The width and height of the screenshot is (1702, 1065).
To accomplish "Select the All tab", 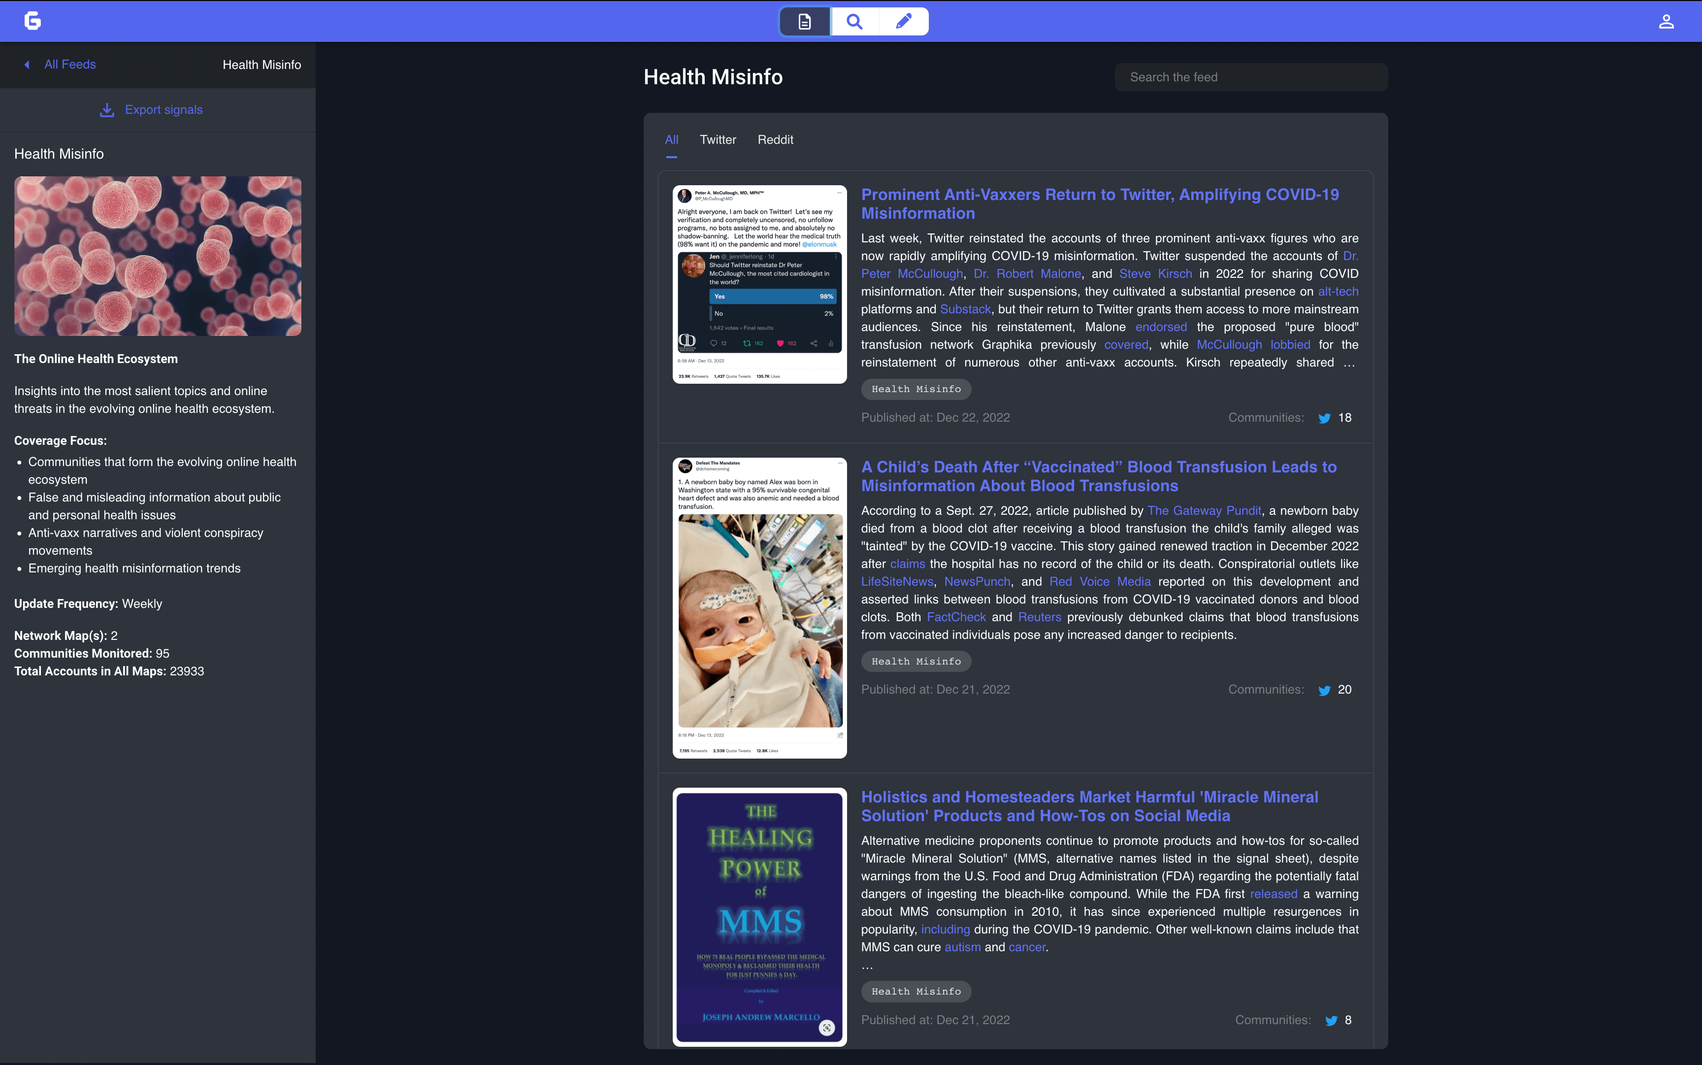I will [x=671, y=139].
